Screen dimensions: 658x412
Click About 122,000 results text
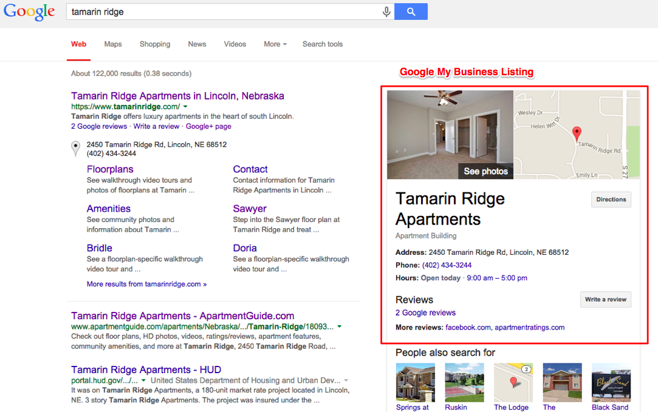point(131,74)
